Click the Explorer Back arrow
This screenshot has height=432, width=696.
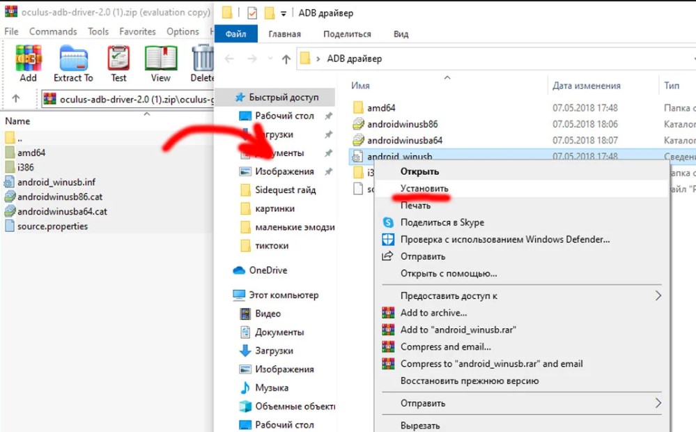click(229, 59)
